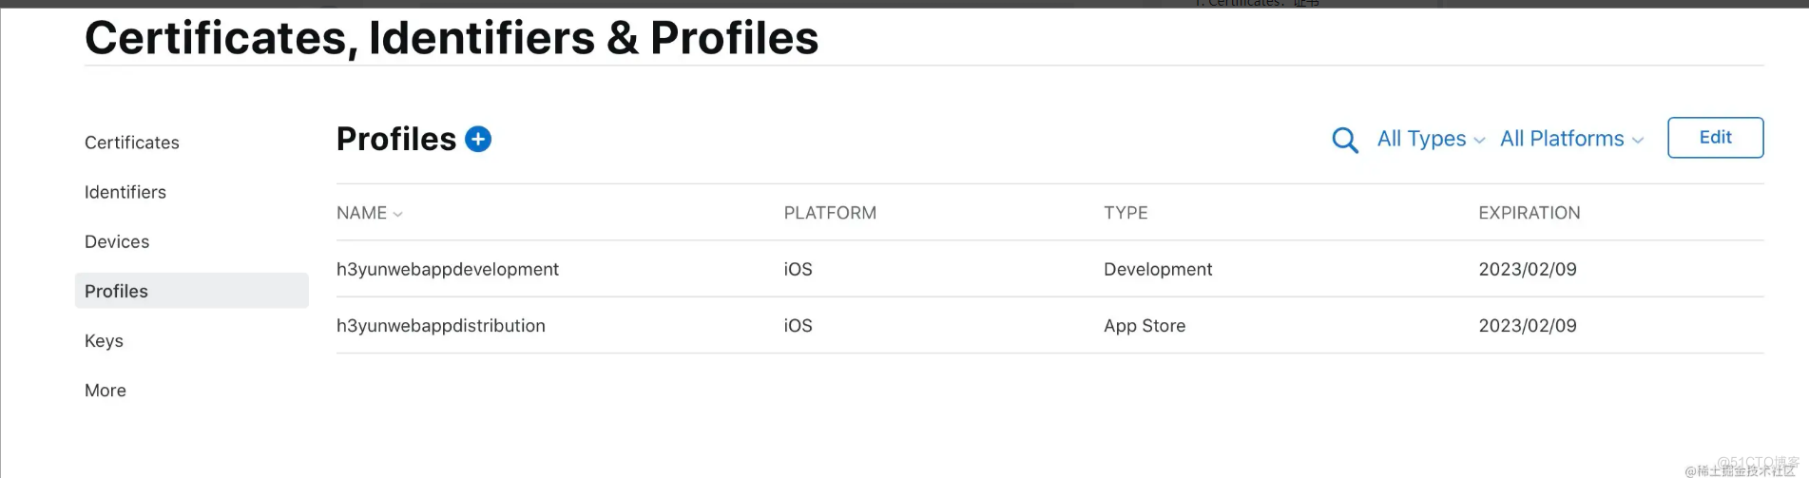The image size is (1809, 478).
Task: Click the PLATFORM column header
Action: coord(830,213)
